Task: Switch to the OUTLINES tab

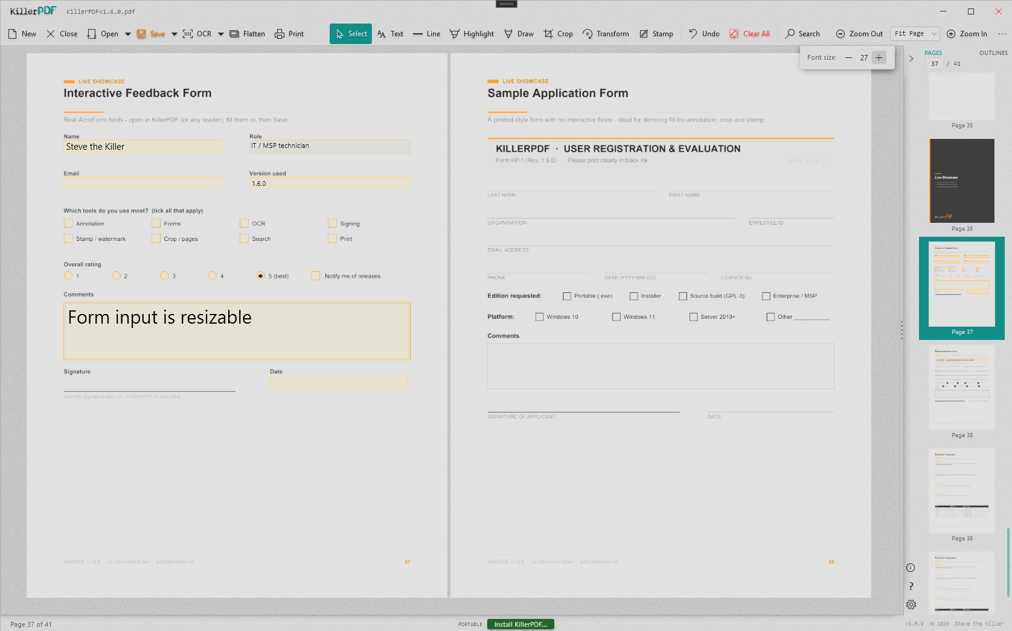Action: coord(993,53)
